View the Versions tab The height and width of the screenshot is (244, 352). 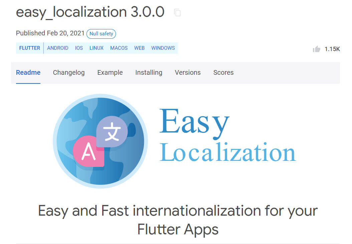[188, 72]
